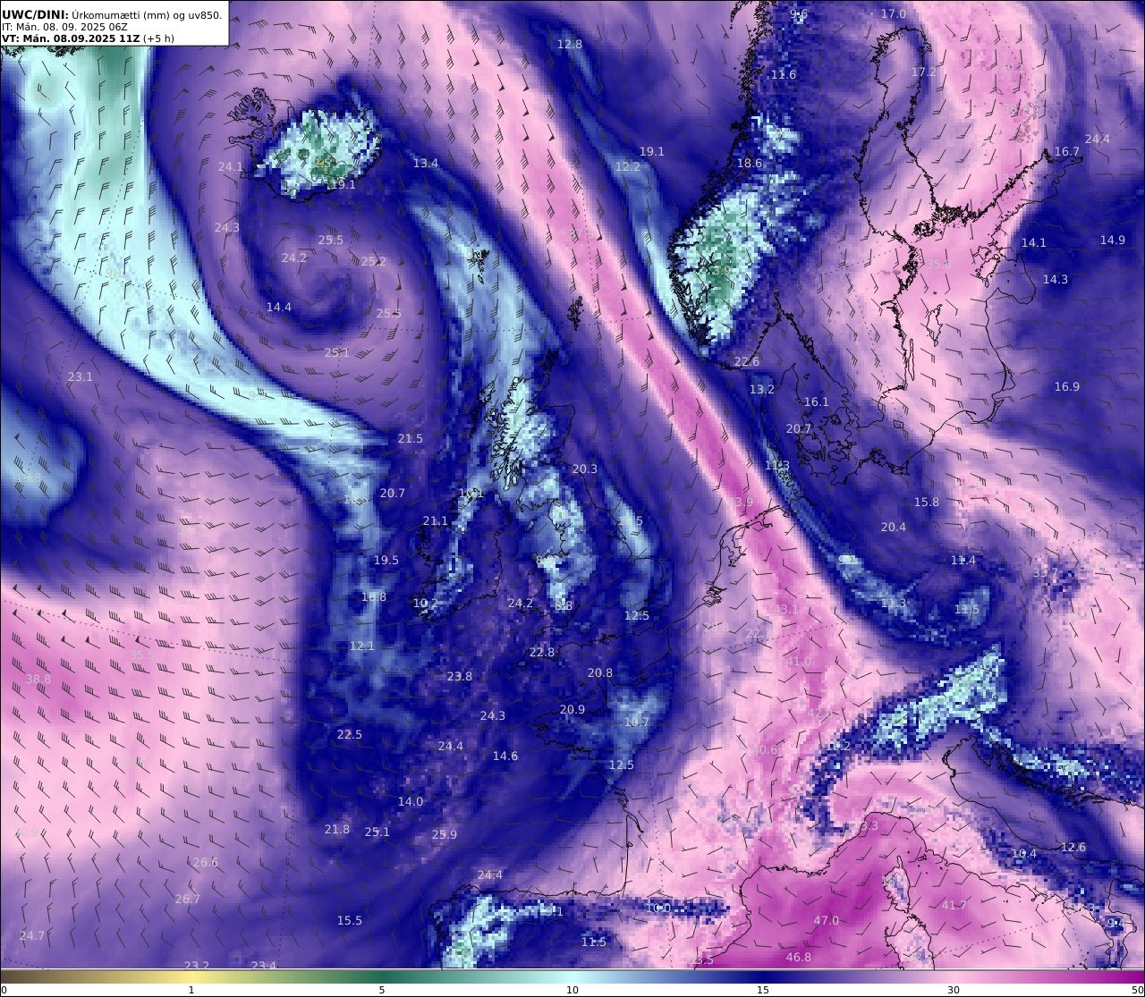Click the value 13.2 in the Skagerrak
The height and width of the screenshot is (997, 1145).
(x=762, y=389)
